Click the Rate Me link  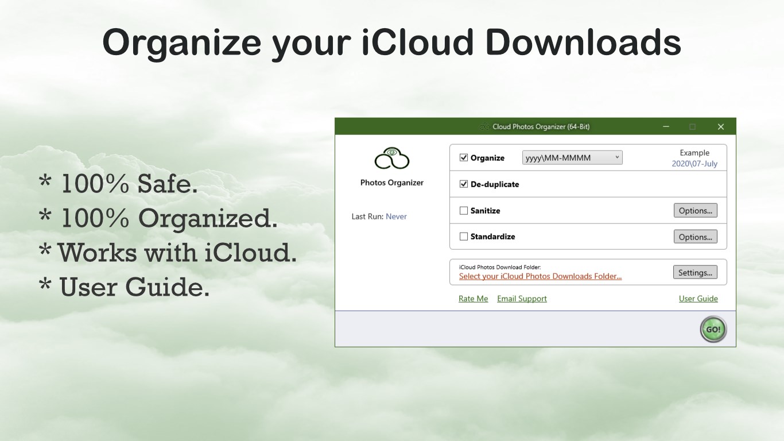473,299
